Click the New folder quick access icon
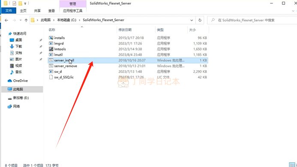This screenshot has height=167, width=297. point(20,3)
